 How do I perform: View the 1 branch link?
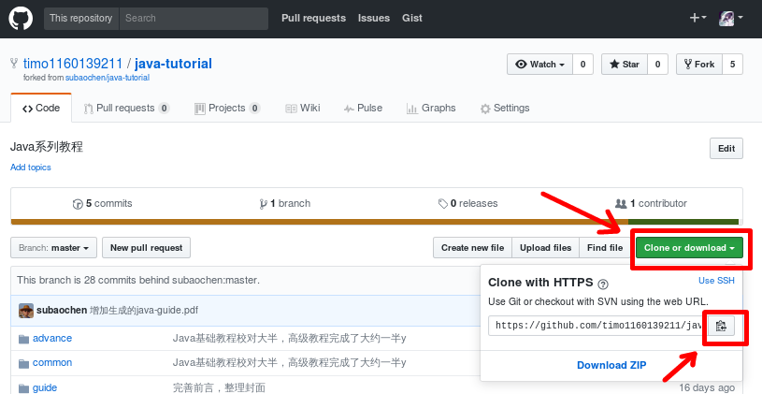[x=285, y=204]
